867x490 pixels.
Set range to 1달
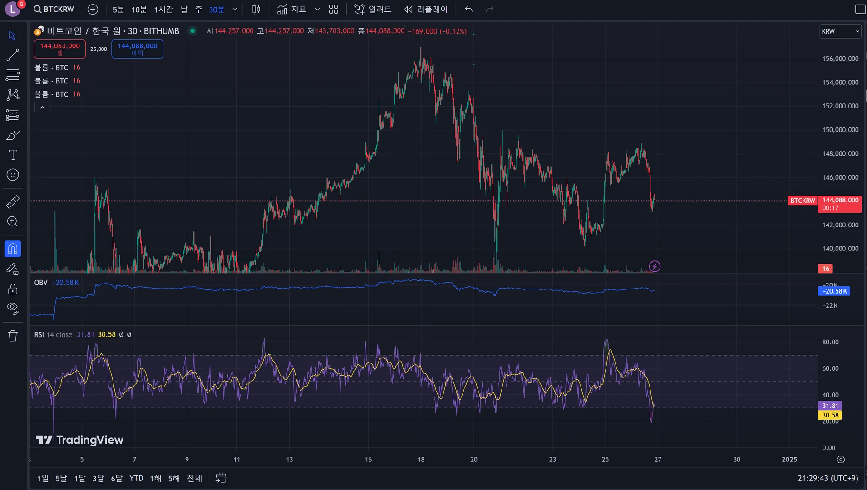tap(80, 478)
